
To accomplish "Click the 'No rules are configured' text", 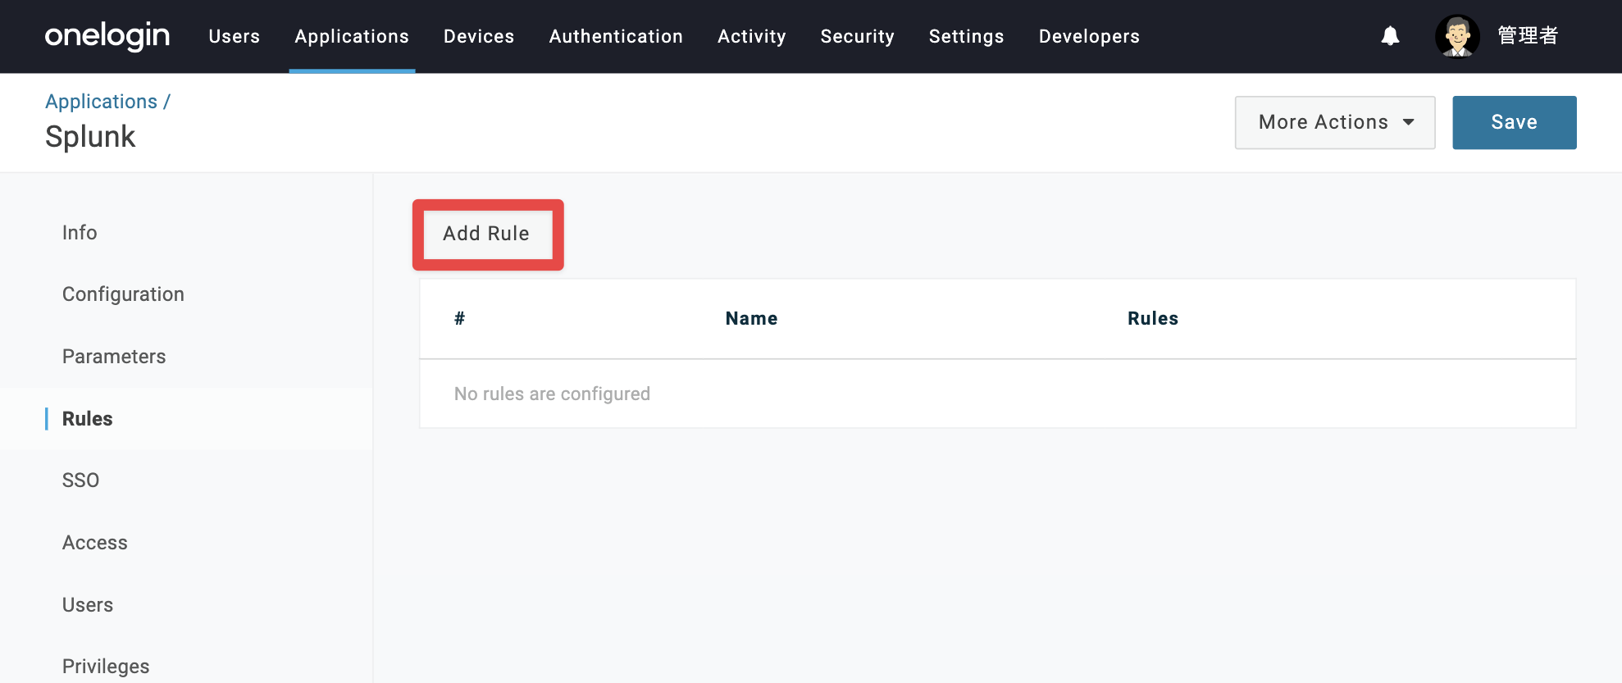I will pos(552,394).
